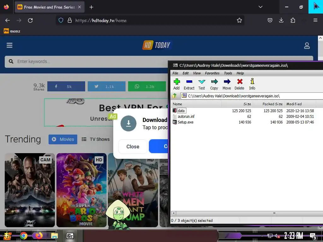The width and height of the screenshot is (323, 242).
Task: Run Test on the archive in 7-Zip
Action: (x=202, y=84)
